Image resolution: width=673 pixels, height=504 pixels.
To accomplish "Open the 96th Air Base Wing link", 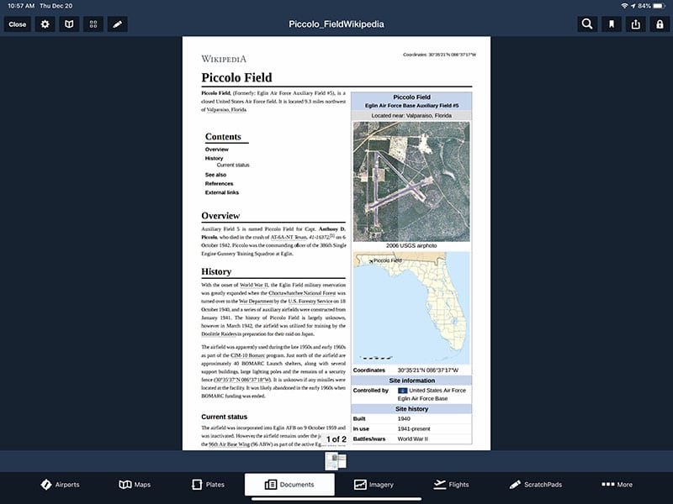I will (x=229, y=444).
